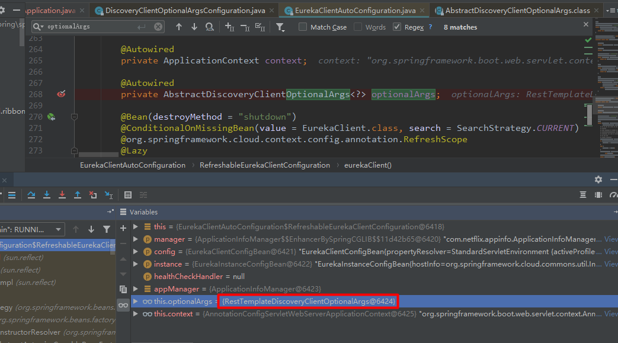Expand the 'this' variable node

click(136, 227)
